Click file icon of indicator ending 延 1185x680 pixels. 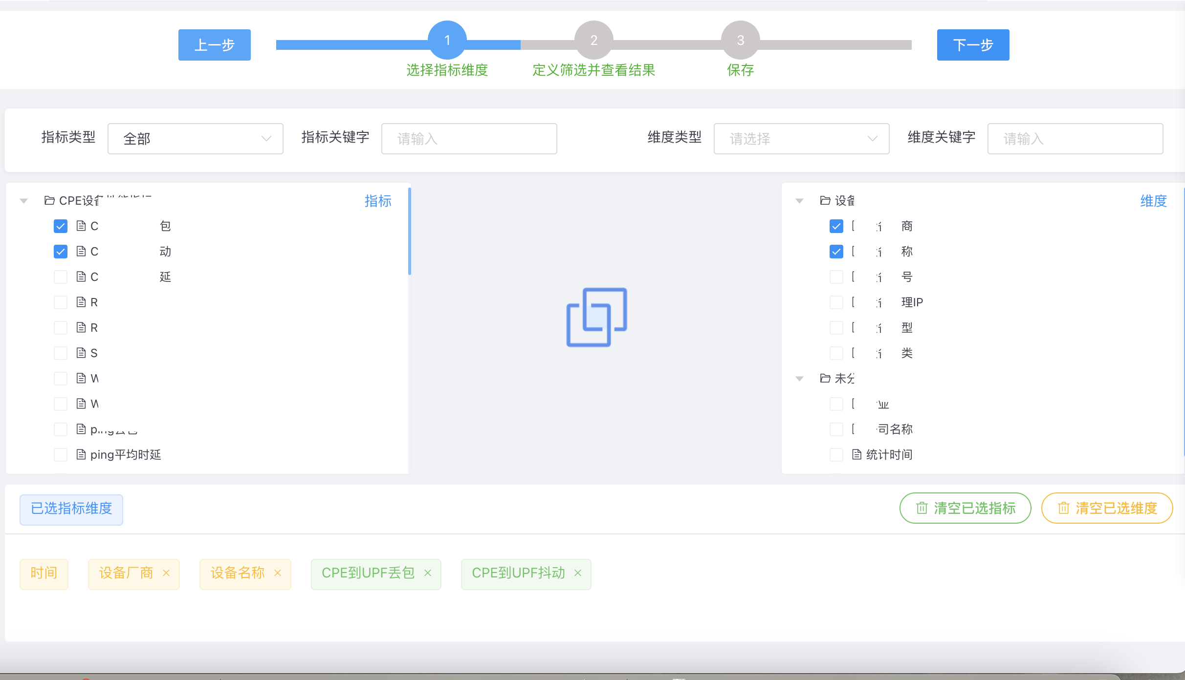(x=81, y=276)
